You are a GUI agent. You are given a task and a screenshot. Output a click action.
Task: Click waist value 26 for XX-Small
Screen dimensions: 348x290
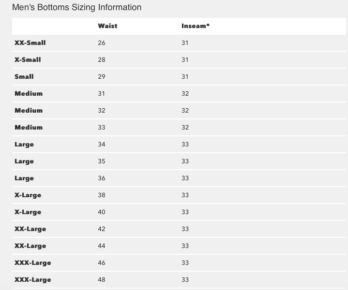(102, 43)
